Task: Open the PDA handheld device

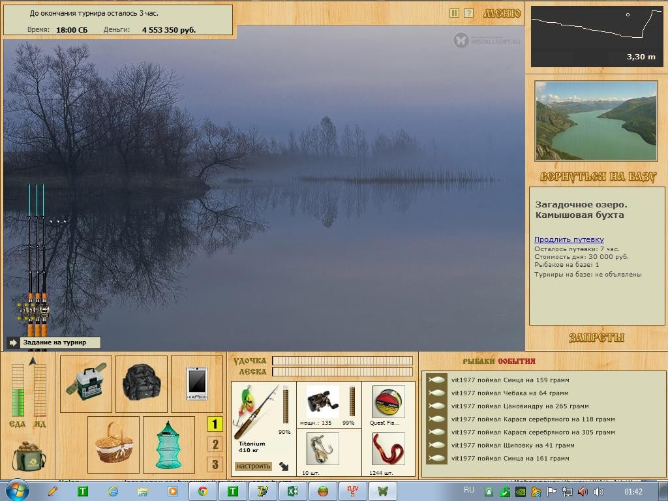Action: [197, 384]
